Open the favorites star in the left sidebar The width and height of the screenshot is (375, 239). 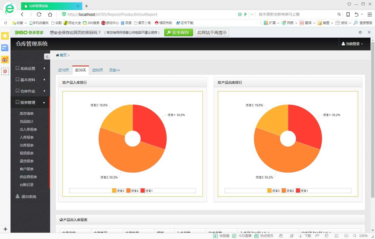(5, 36)
